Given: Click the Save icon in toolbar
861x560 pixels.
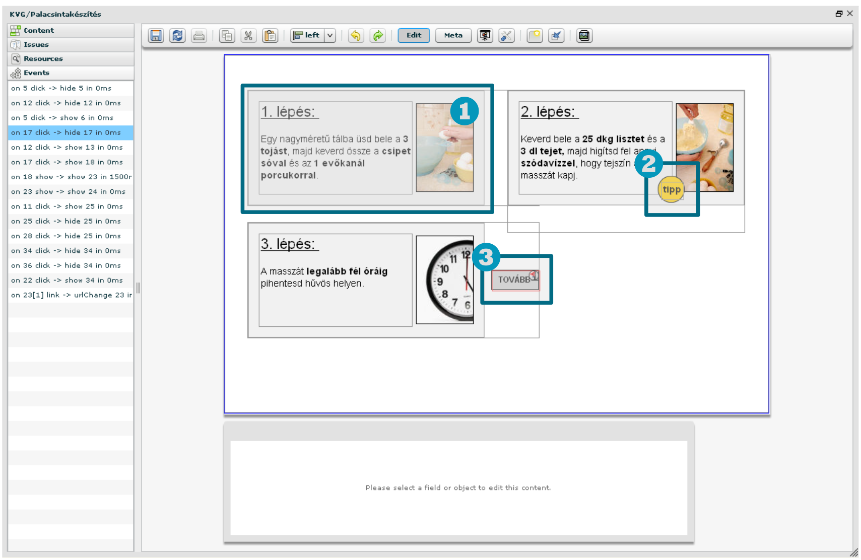Looking at the screenshot, I should click(156, 36).
